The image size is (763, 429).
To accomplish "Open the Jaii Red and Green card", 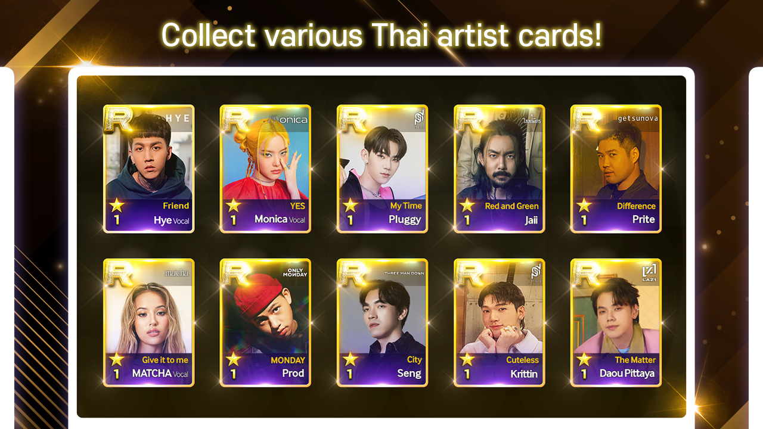I will tap(499, 169).
